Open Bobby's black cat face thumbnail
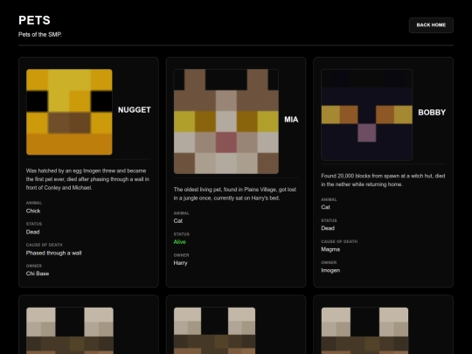The image size is (472, 354). point(366,115)
